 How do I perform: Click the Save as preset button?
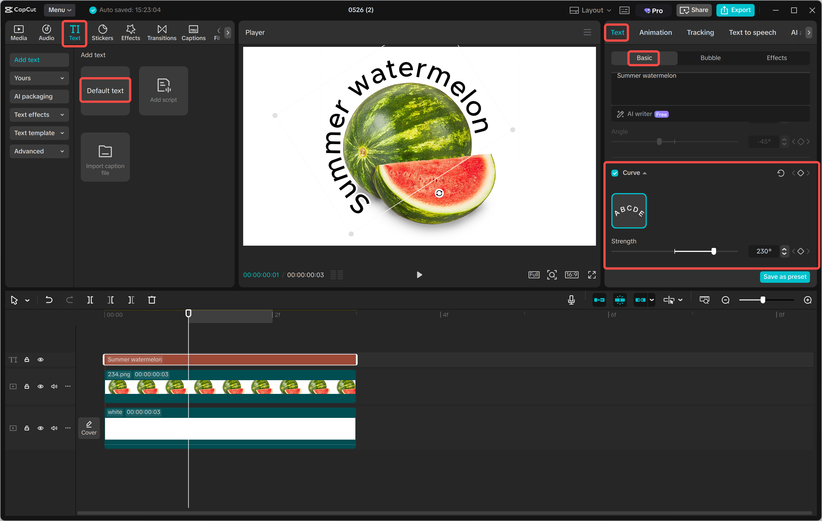pos(785,277)
